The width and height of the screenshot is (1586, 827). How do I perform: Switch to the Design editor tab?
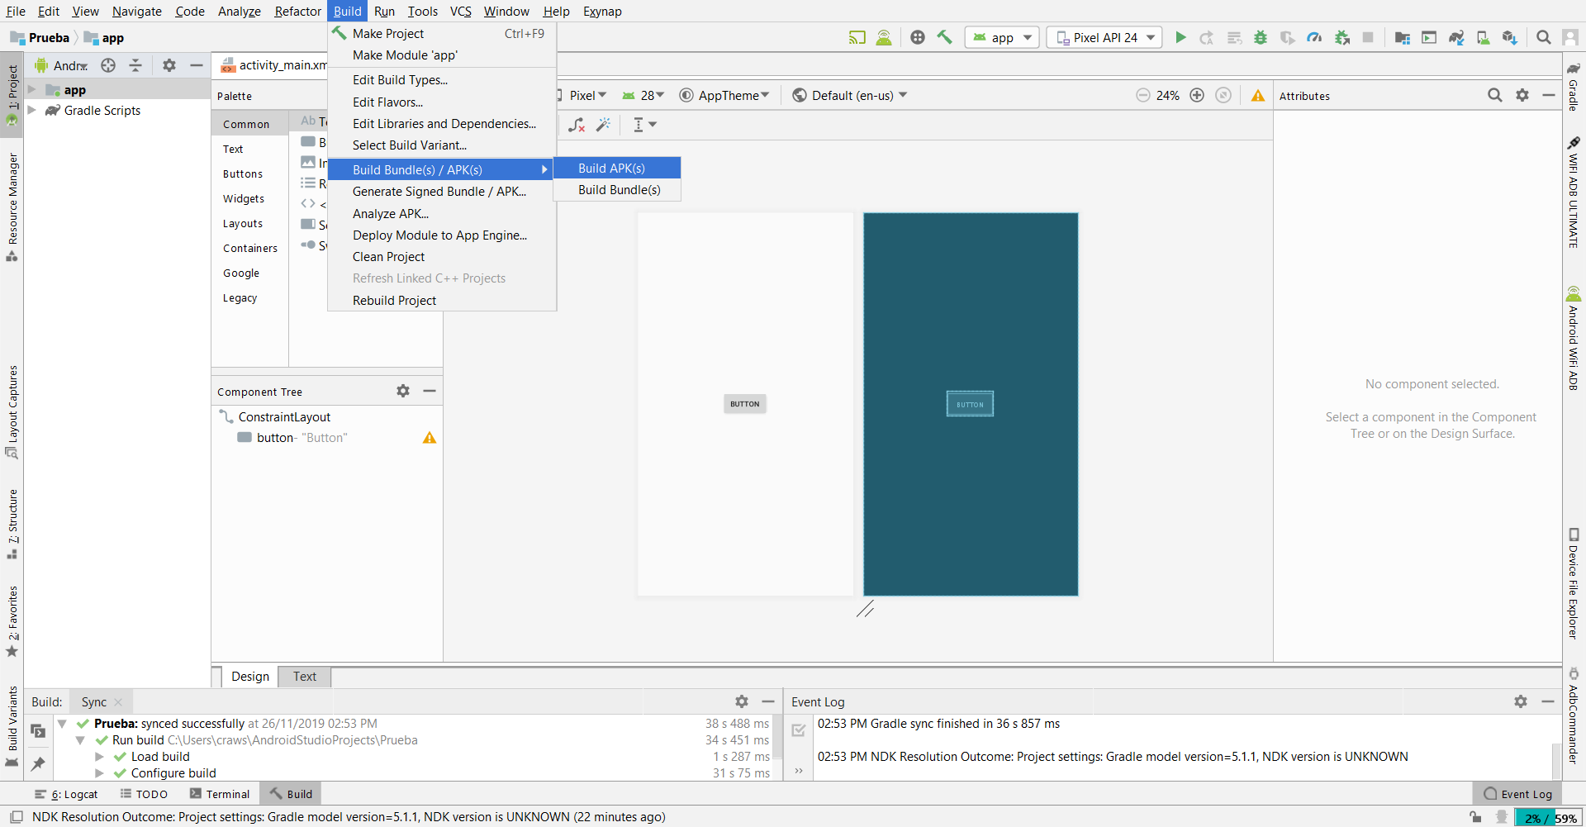point(250,677)
